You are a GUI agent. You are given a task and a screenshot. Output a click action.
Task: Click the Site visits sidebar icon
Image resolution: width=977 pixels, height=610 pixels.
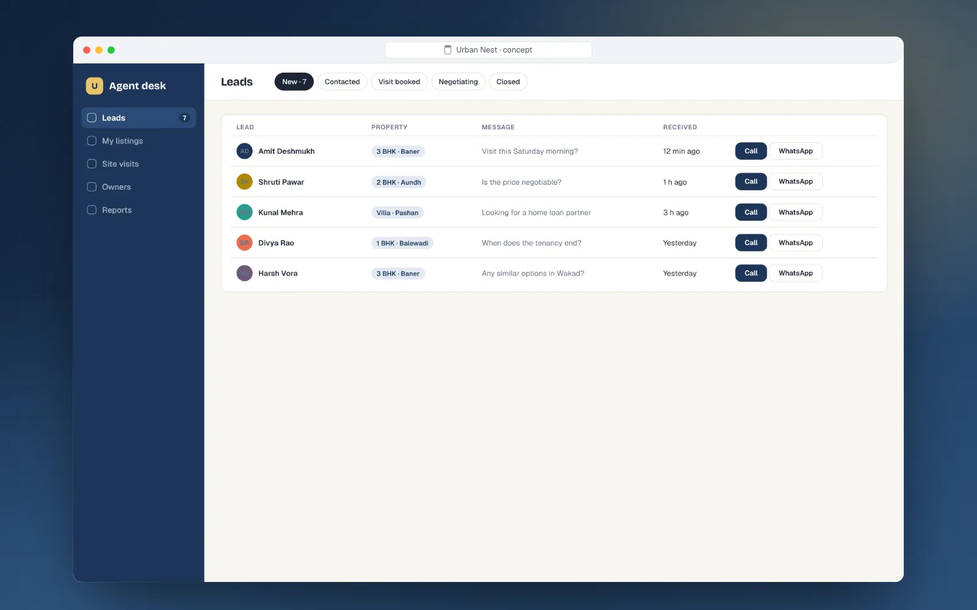coord(92,164)
